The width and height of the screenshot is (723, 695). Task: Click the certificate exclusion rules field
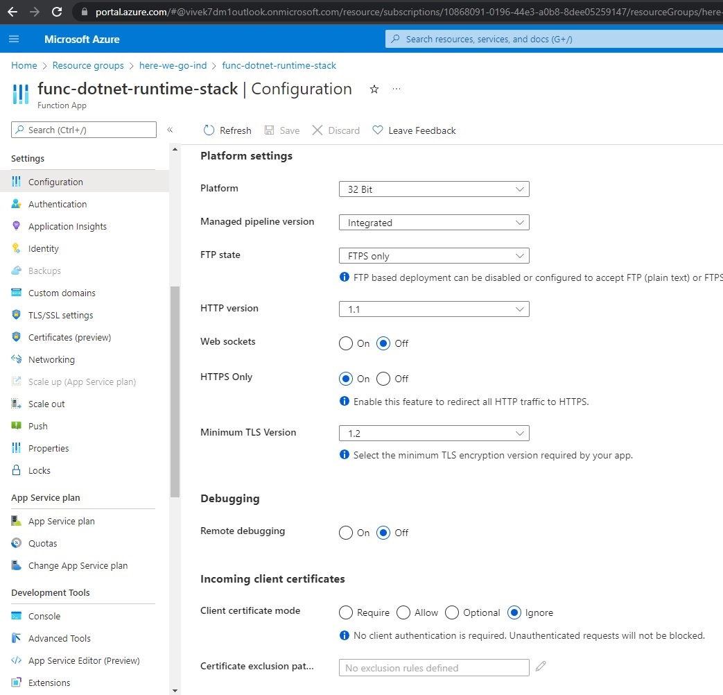(x=434, y=668)
